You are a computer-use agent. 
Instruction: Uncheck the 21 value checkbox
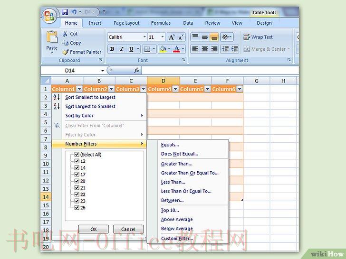[77, 188]
